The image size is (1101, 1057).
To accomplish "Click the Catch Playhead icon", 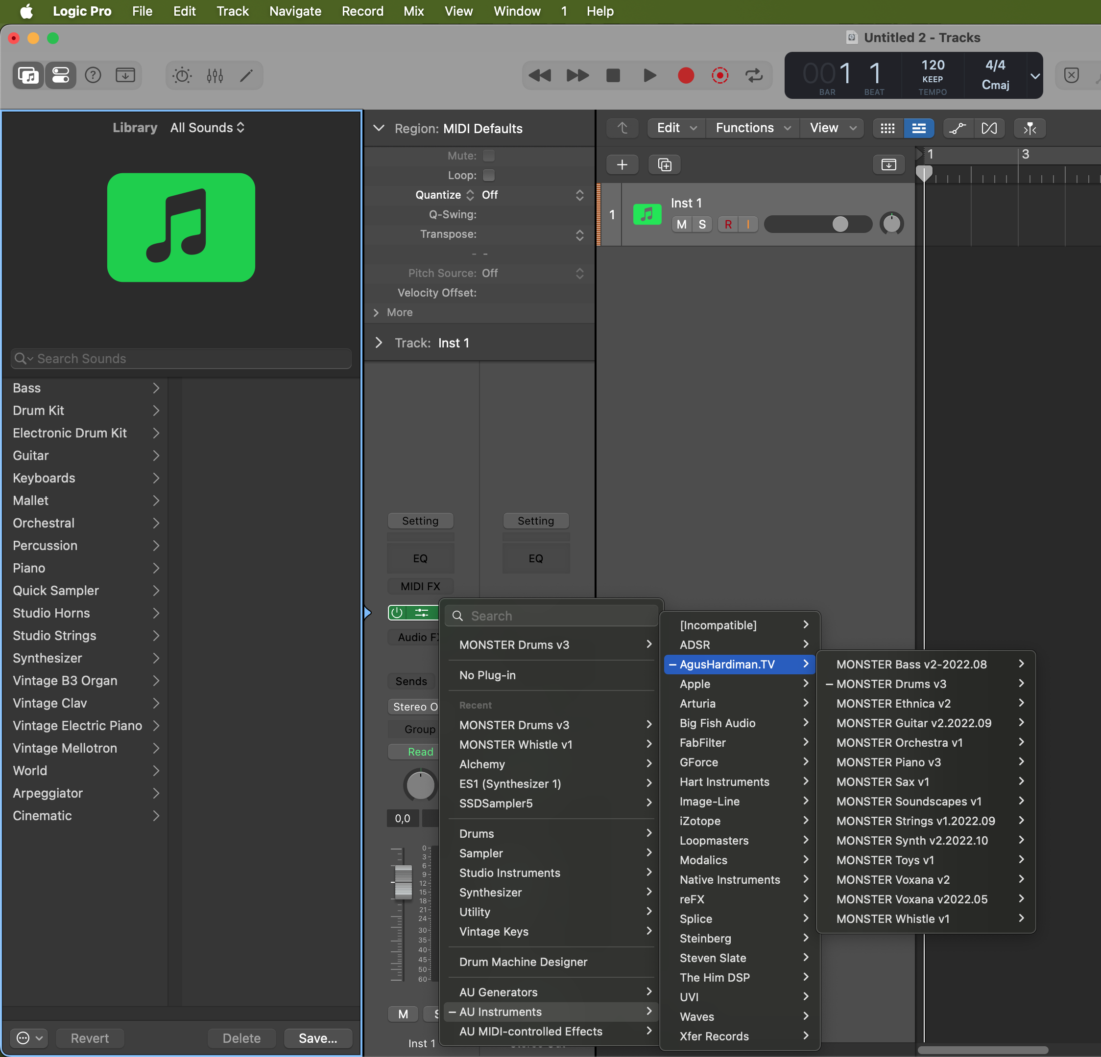I will [1029, 128].
